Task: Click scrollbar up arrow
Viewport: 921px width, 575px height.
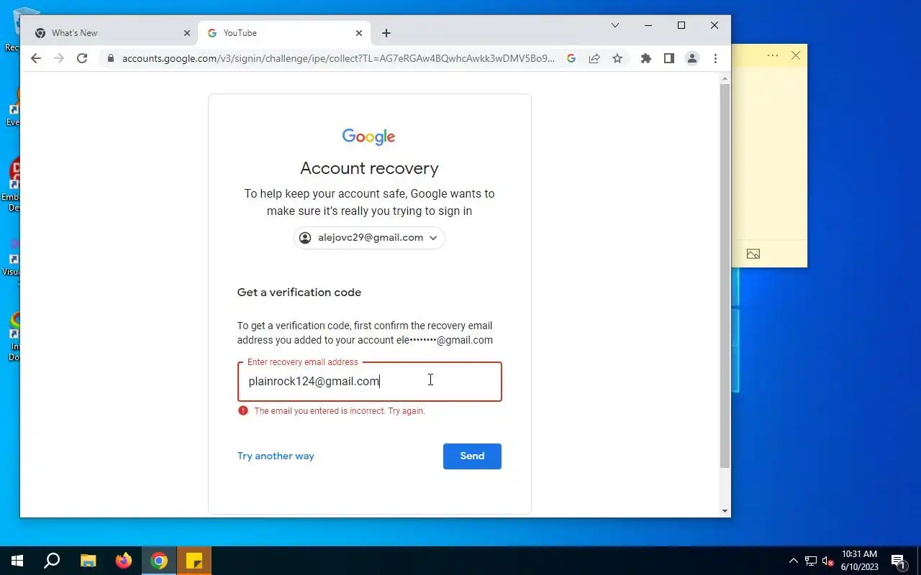Action: coord(725,78)
